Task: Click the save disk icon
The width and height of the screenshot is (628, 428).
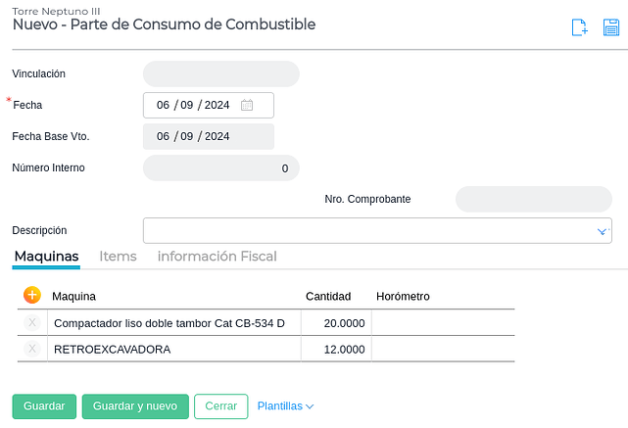Action: coord(610,28)
